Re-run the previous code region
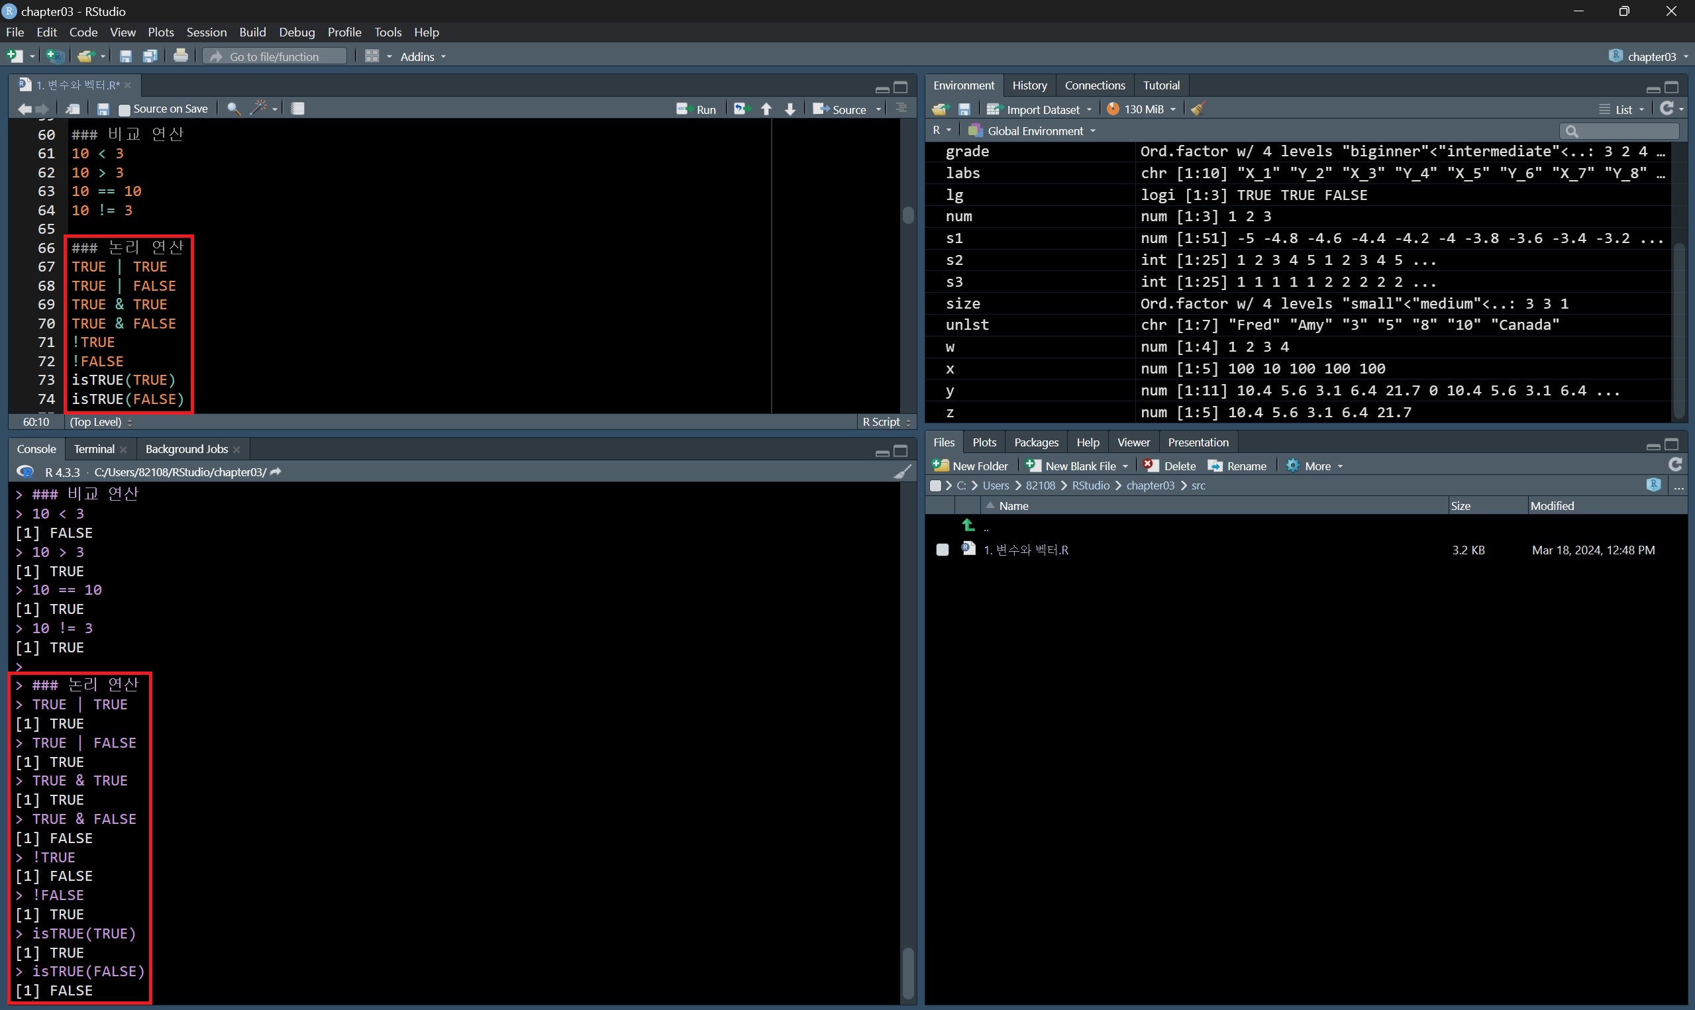 click(741, 109)
